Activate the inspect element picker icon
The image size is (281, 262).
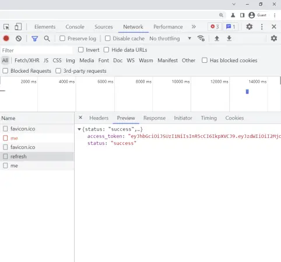coord(6,27)
